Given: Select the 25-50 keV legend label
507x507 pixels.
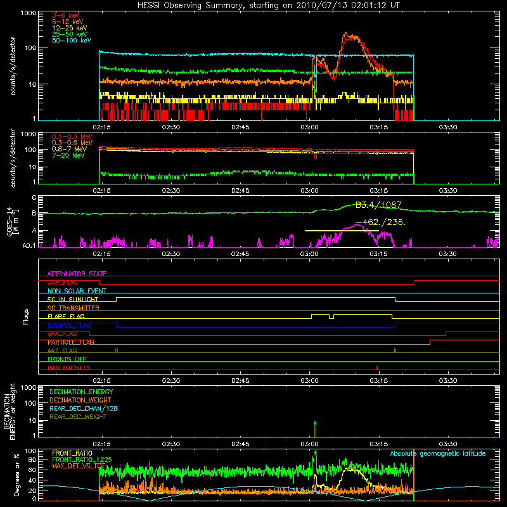Looking at the screenshot, I should click(x=70, y=34).
